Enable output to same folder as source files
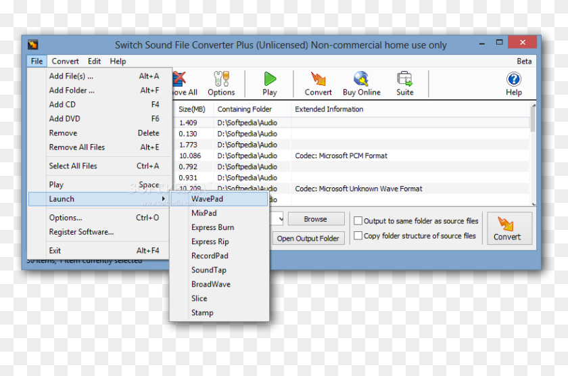 point(358,220)
